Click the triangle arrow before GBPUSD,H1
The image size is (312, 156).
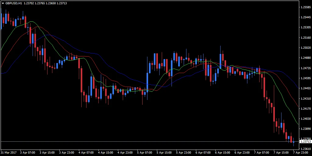[3, 3]
